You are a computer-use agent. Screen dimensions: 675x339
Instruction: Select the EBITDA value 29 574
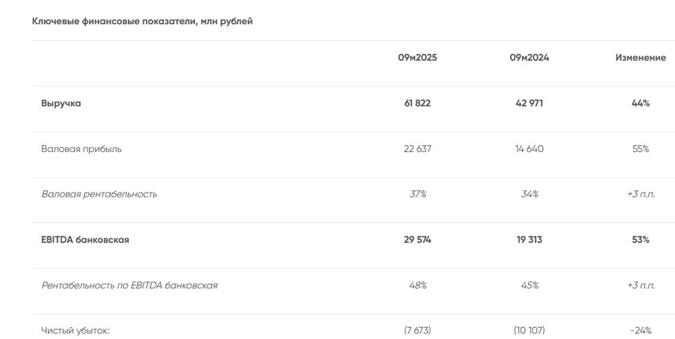coord(417,240)
